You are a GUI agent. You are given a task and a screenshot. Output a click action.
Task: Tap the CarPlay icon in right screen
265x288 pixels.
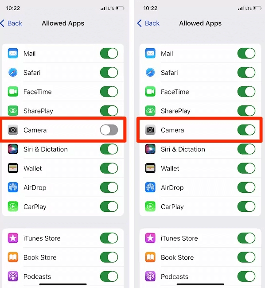pos(150,206)
